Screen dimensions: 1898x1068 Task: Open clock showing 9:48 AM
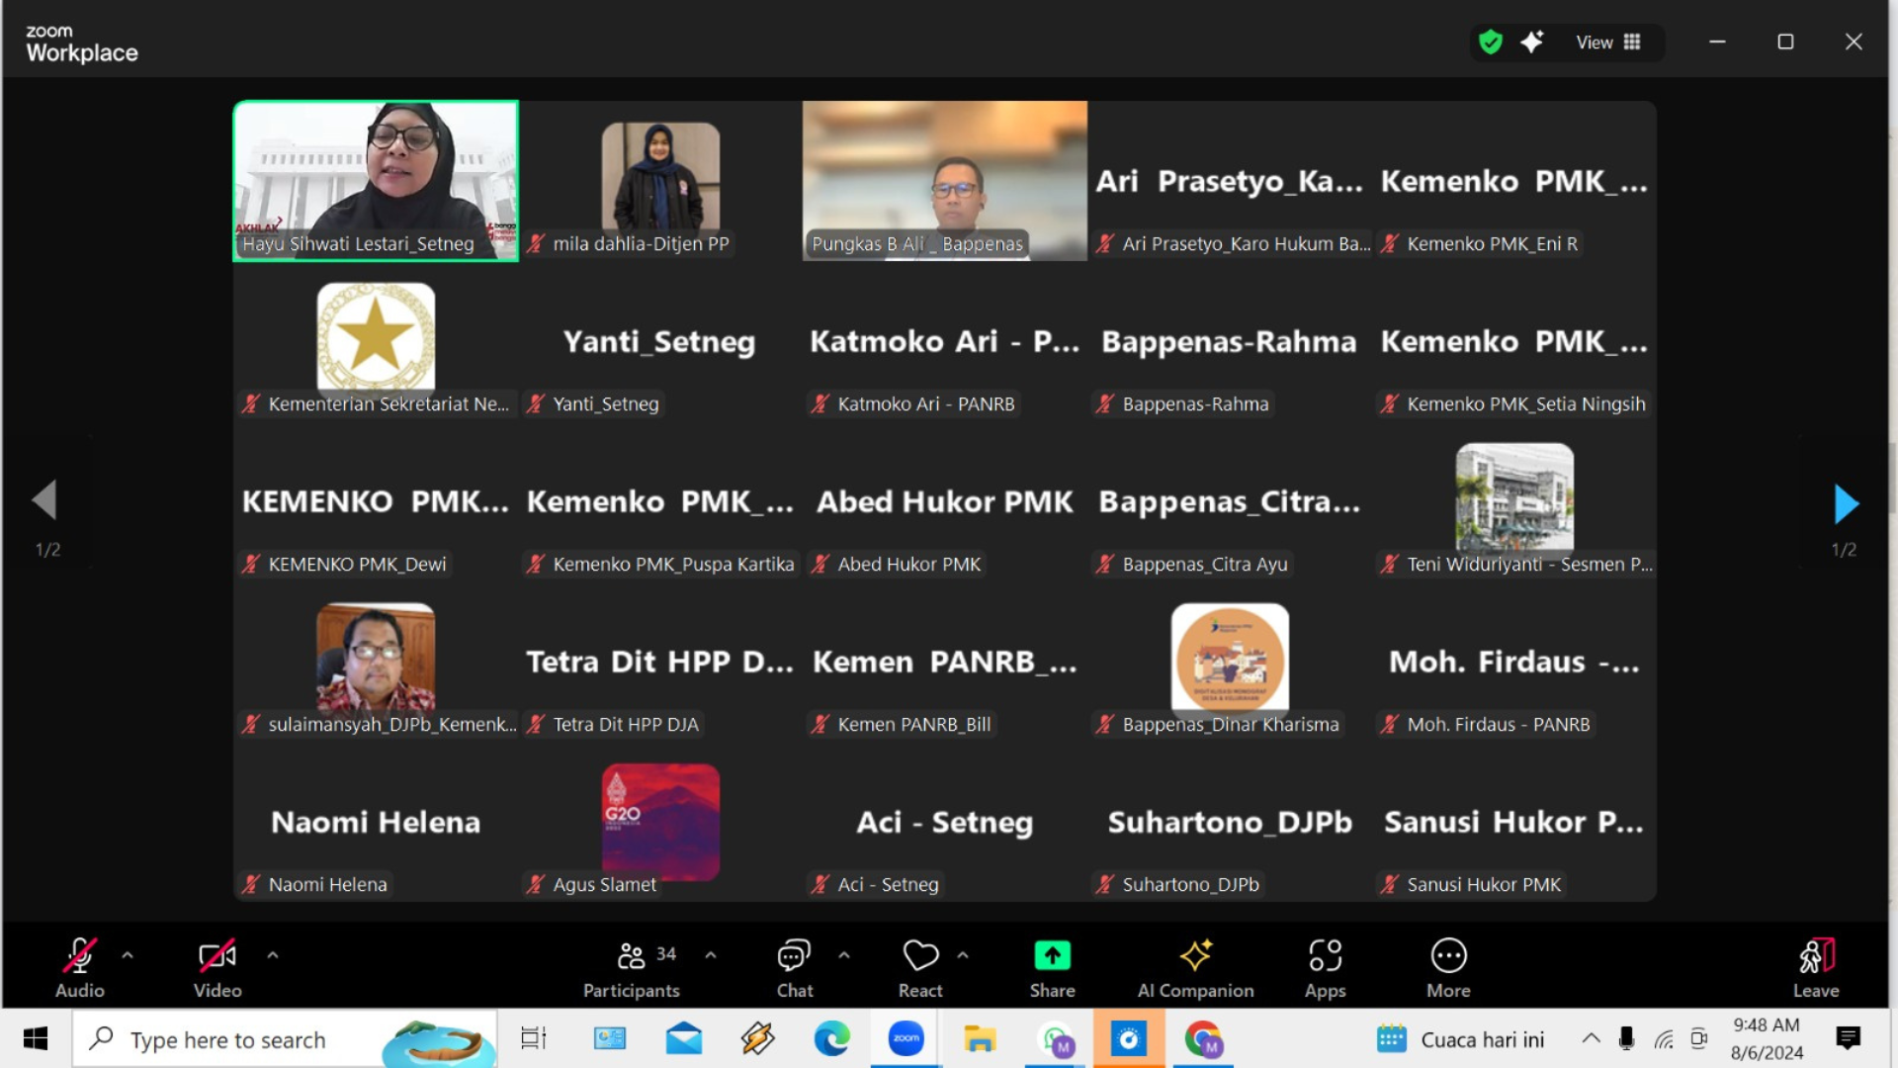click(x=1767, y=1038)
